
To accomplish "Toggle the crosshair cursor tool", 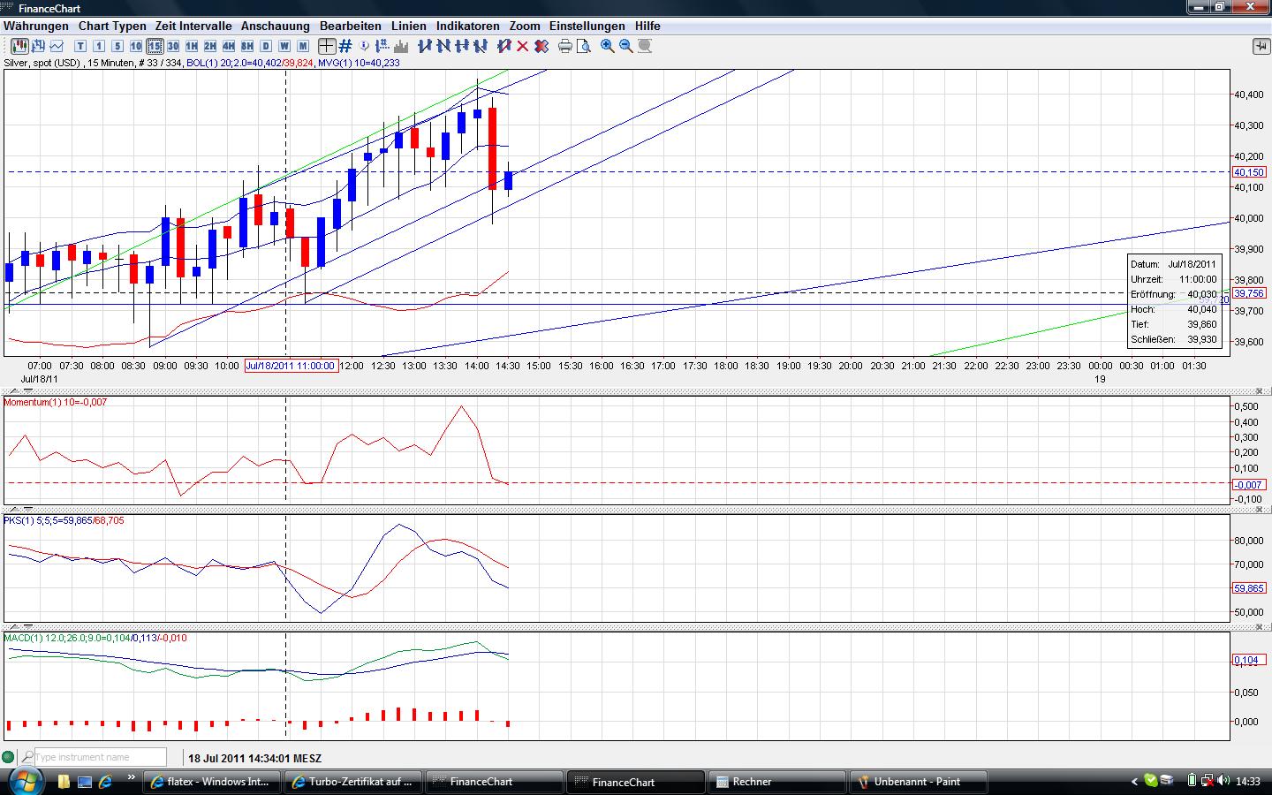I will (327, 46).
